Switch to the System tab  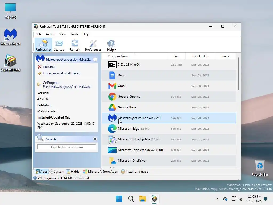coord(57,172)
